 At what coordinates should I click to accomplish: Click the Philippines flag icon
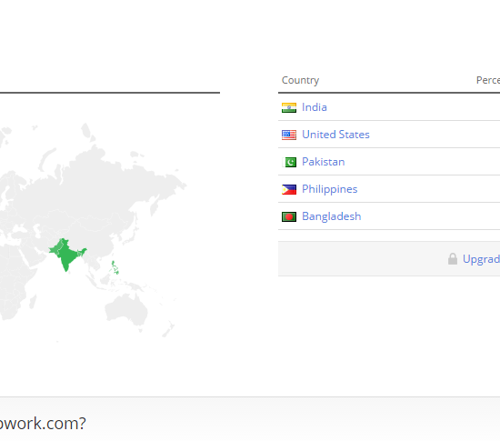point(289,189)
